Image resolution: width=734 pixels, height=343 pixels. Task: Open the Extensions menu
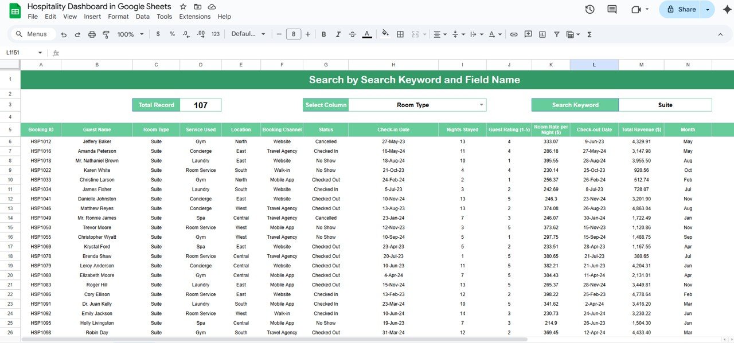tap(195, 17)
